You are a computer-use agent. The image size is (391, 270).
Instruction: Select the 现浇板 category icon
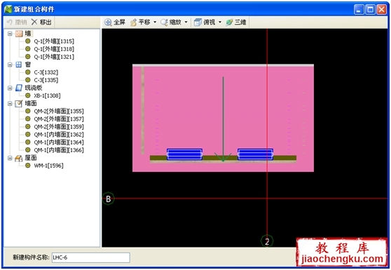coord(19,88)
